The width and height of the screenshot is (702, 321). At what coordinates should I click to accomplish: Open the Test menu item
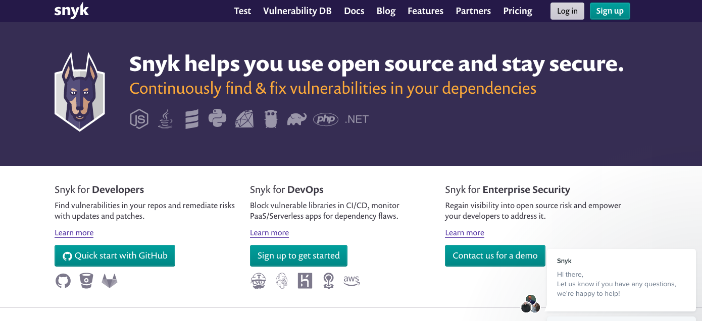[242, 11]
